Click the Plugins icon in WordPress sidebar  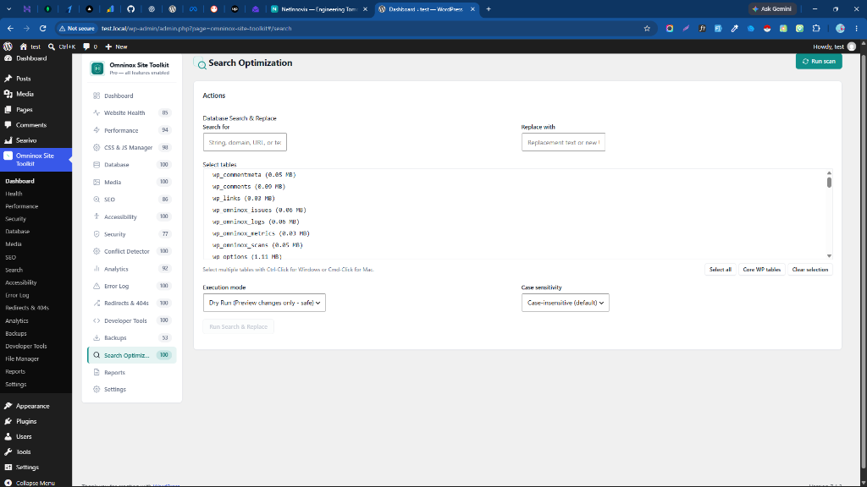(8, 421)
